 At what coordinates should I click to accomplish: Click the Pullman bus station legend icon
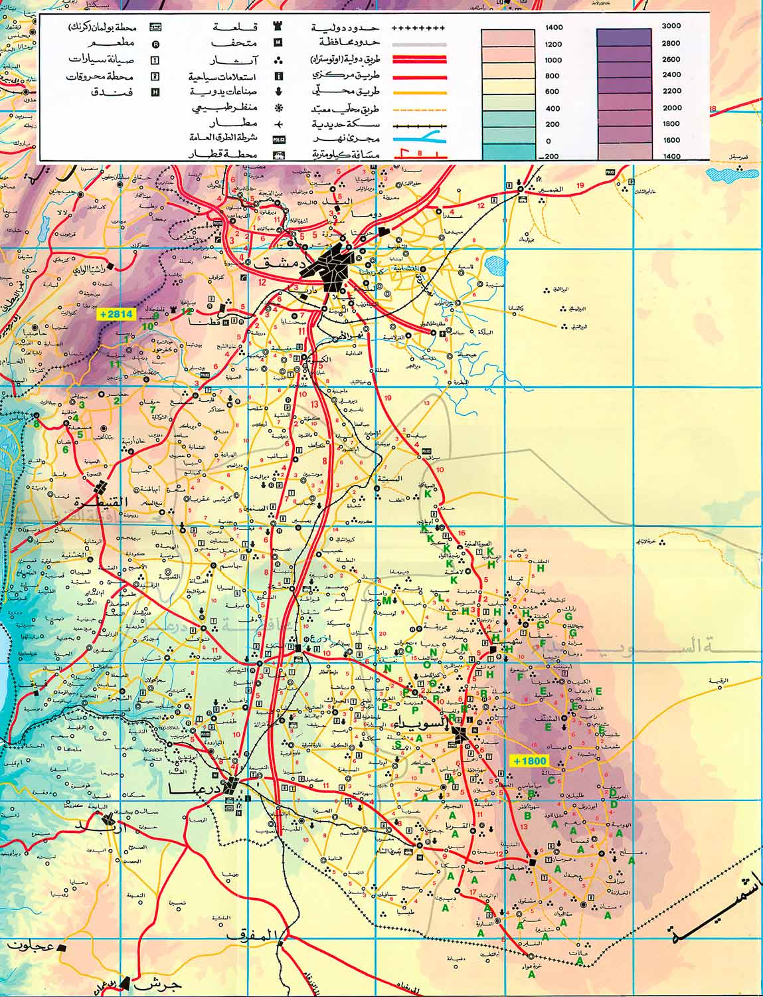click(155, 28)
